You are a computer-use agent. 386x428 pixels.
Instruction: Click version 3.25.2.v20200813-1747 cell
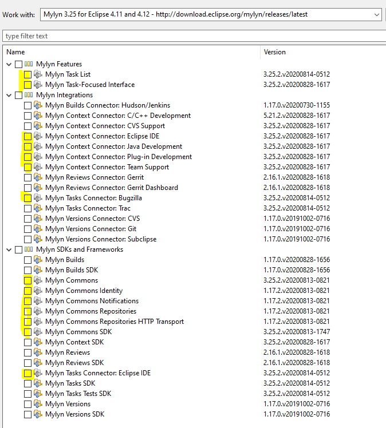[297, 332]
